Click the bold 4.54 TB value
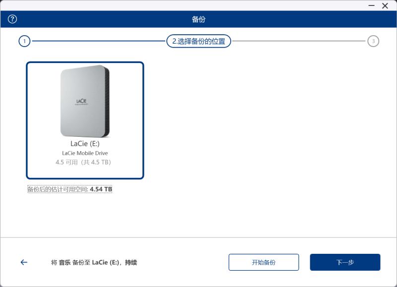Viewport: 397px width, 287px height. [x=101, y=189]
